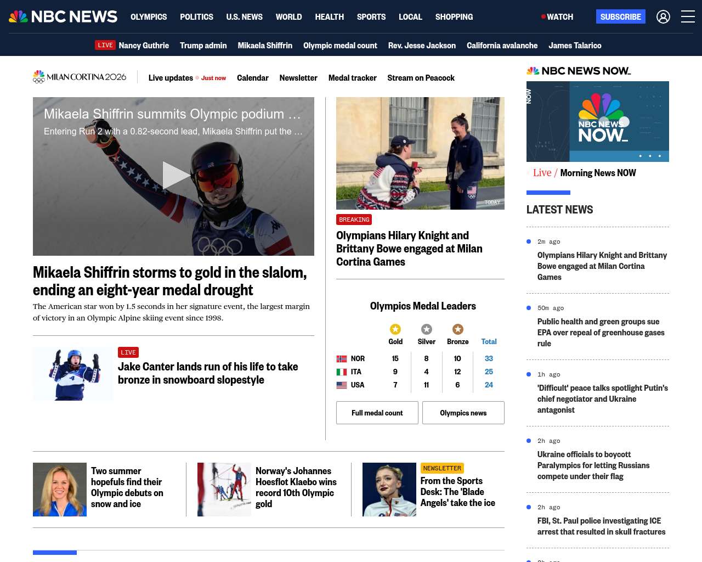This screenshot has height=562, width=702.
Task: Click the Milan Cortina 2026 logo
Action: click(x=80, y=77)
